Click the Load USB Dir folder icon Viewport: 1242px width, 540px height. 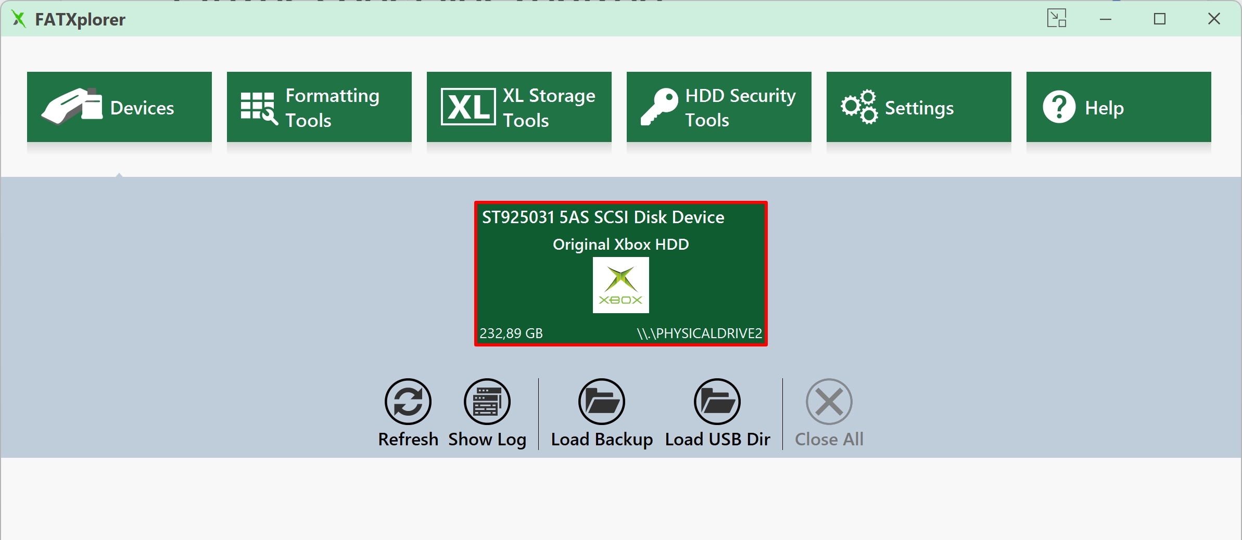(x=717, y=402)
